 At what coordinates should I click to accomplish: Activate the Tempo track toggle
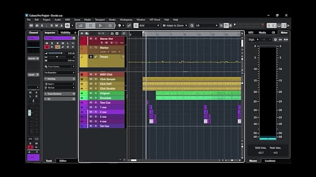pyautogui.click(x=91, y=57)
